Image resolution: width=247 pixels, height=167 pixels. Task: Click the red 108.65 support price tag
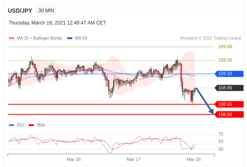click(x=229, y=104)
